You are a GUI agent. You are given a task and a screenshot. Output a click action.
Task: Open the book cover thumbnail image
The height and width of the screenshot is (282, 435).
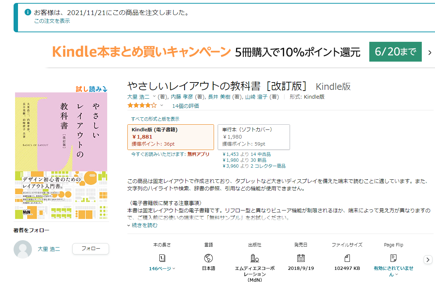[61, 156]
